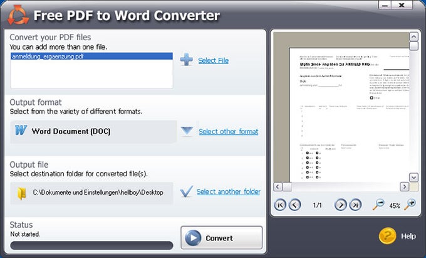This screenshot has width=426, height=258.
Task: Click Word Document (DOC) format label
Action: tap(71, 131)
